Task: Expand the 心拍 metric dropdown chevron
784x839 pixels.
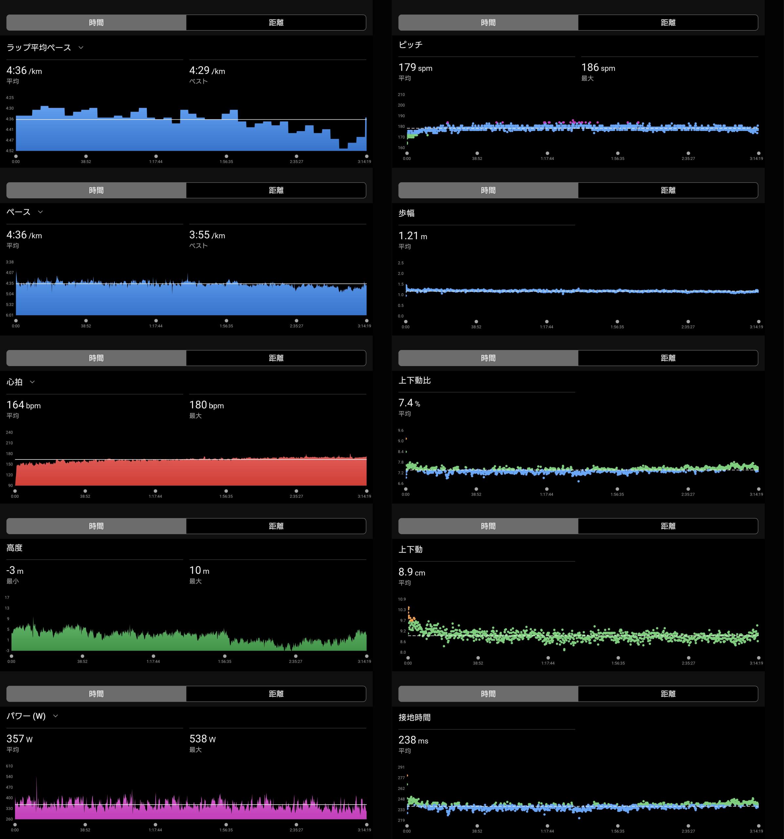Action: point(32,382)
